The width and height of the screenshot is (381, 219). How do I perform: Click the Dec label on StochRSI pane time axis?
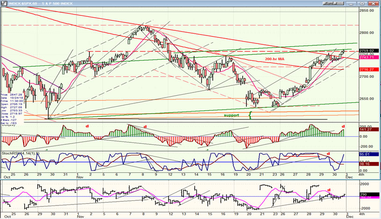pyautogui.click(x=349, y=177)
